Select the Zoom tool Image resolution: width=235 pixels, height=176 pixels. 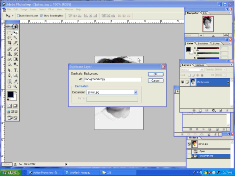point(16,86)
